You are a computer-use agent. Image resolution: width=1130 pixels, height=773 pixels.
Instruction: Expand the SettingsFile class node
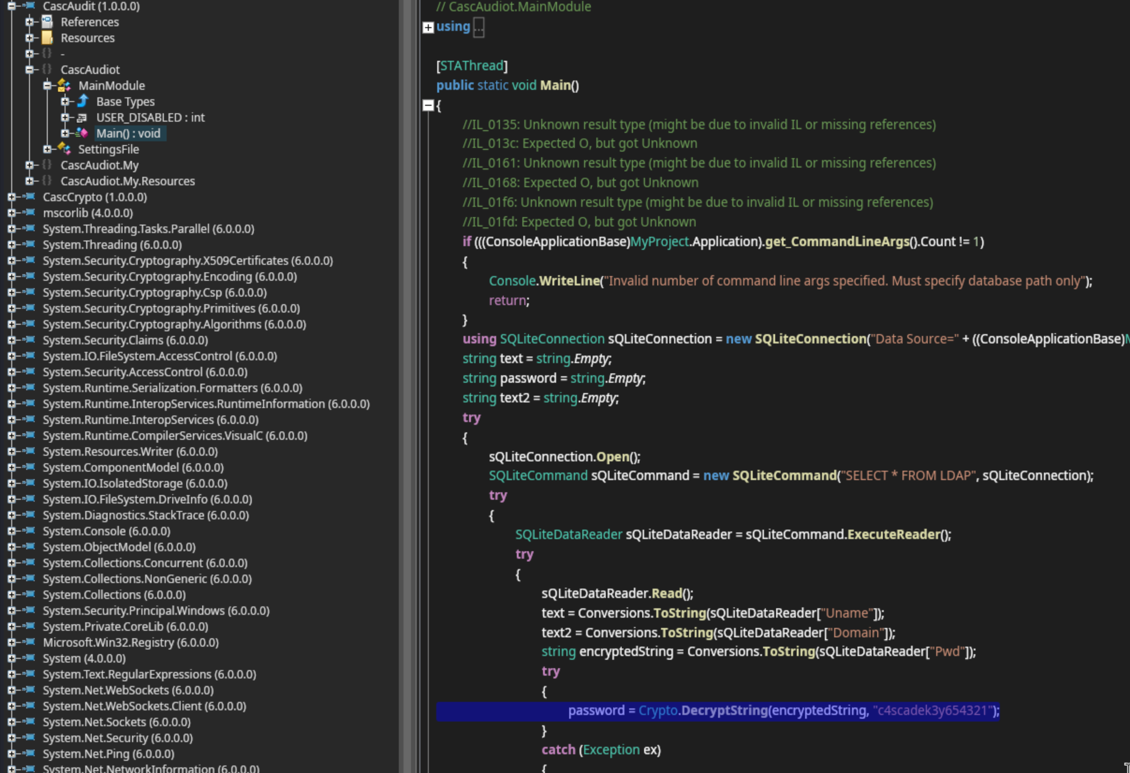coord(47,149)
